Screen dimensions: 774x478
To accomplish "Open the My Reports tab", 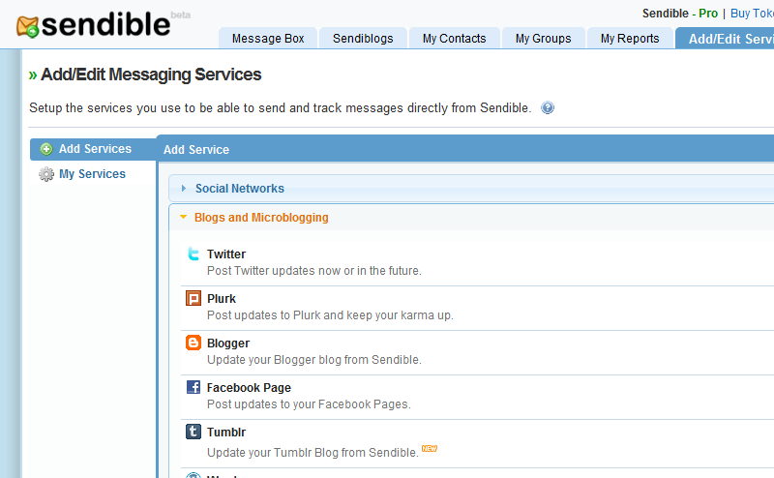I will [x=630, y=39].
